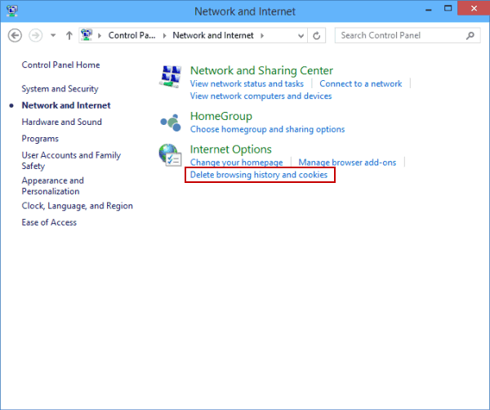
Task: Select the Control Pa... breadcrumb
Action: (131, 35)
